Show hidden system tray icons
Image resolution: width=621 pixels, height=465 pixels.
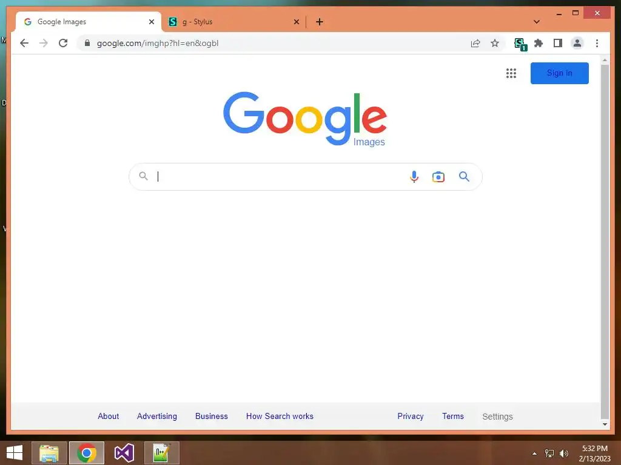click(x=534, y=453)
